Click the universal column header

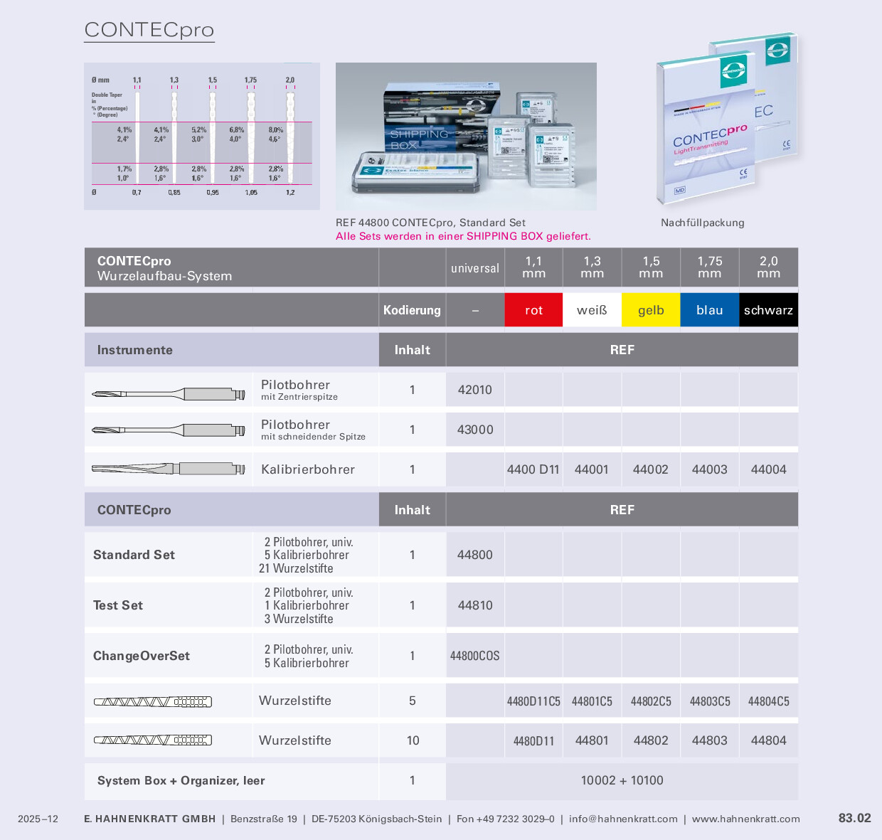(x=474, y=268)
